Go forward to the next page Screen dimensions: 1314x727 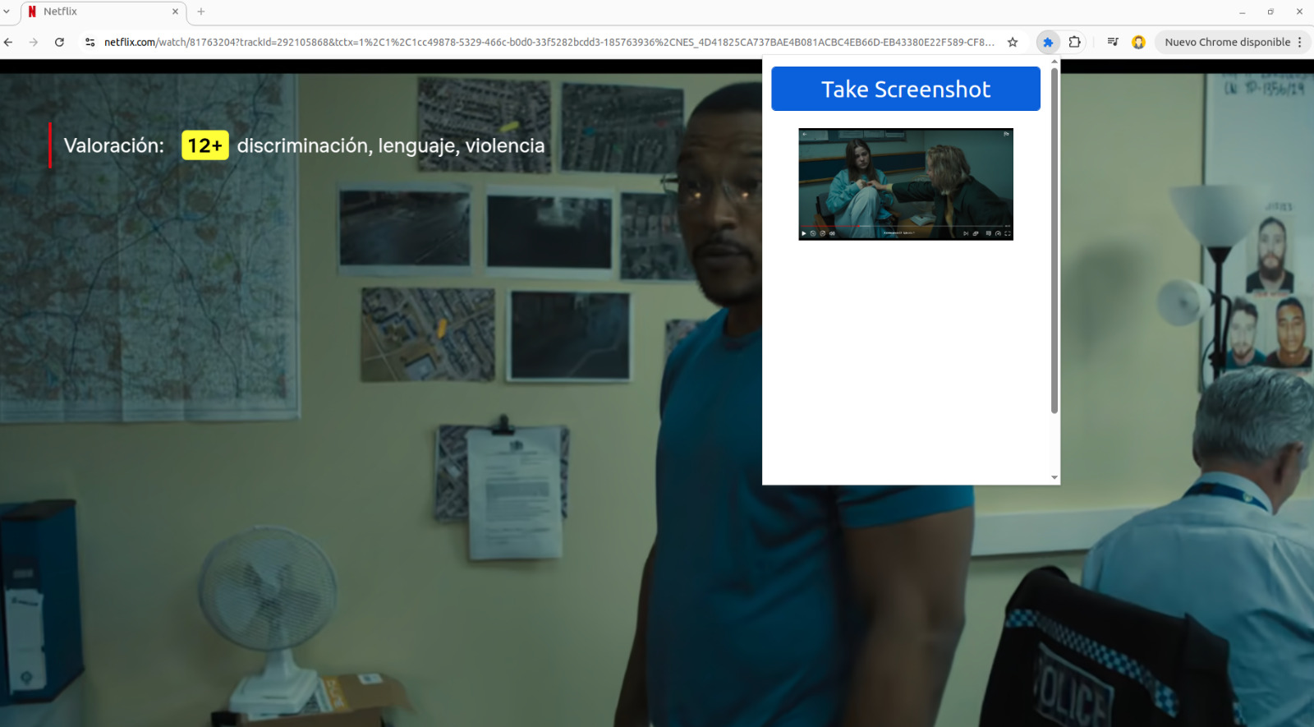tap(34, 42)
